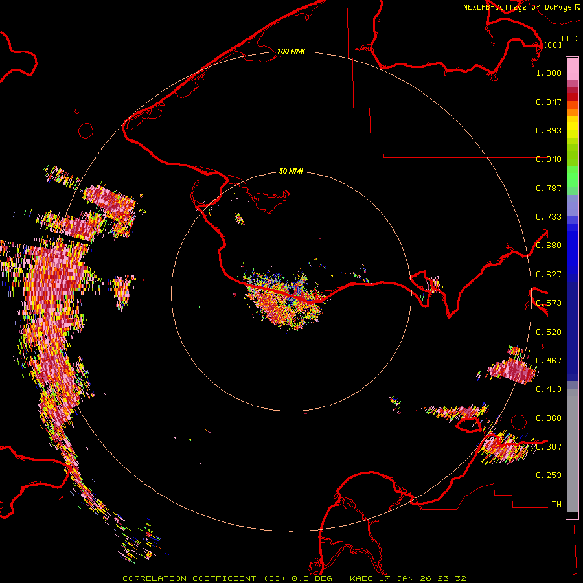The width and height of the screenshot is (583, 583).
Task: Click the "0.5 DEG" elevation text
Action: [312, 578]
